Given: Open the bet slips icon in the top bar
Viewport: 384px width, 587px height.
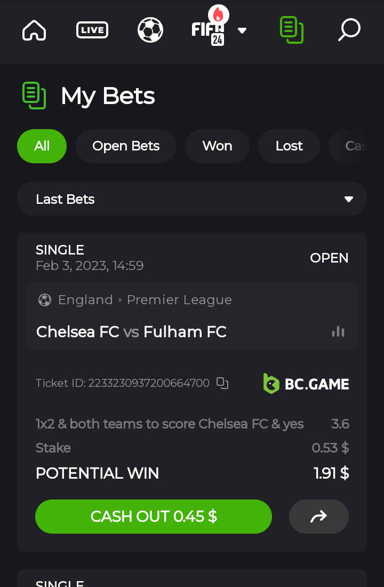Looking at the screenshot, I should (292, 30).
